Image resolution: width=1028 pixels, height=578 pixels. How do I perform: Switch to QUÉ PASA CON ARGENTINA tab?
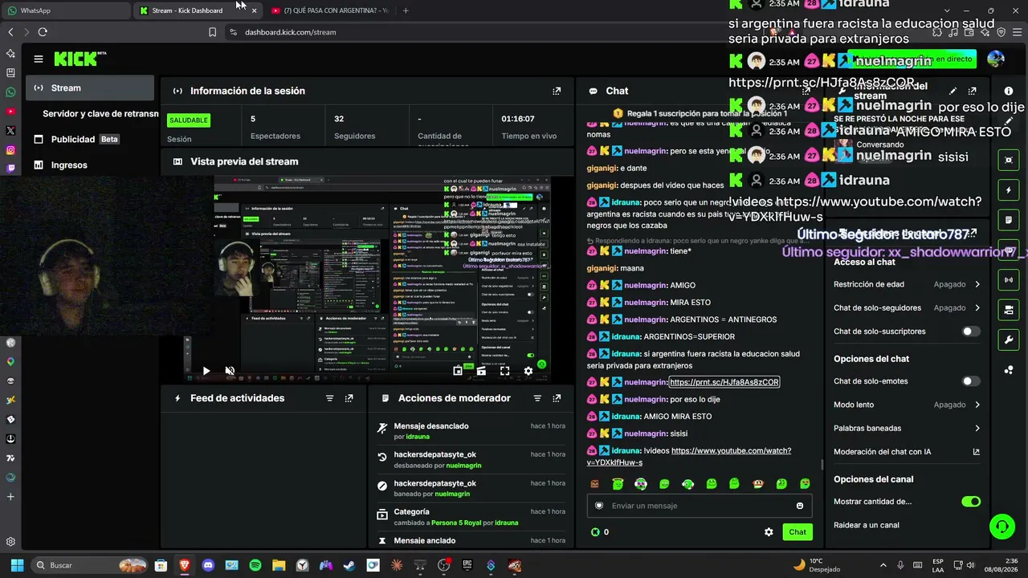pos(331,10)
